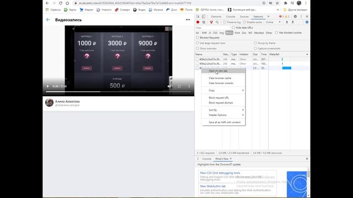The image size is (353, 198).
Task: Choose Save all as HAR with content
Action: pyautogui.click(x=223, y=122)
